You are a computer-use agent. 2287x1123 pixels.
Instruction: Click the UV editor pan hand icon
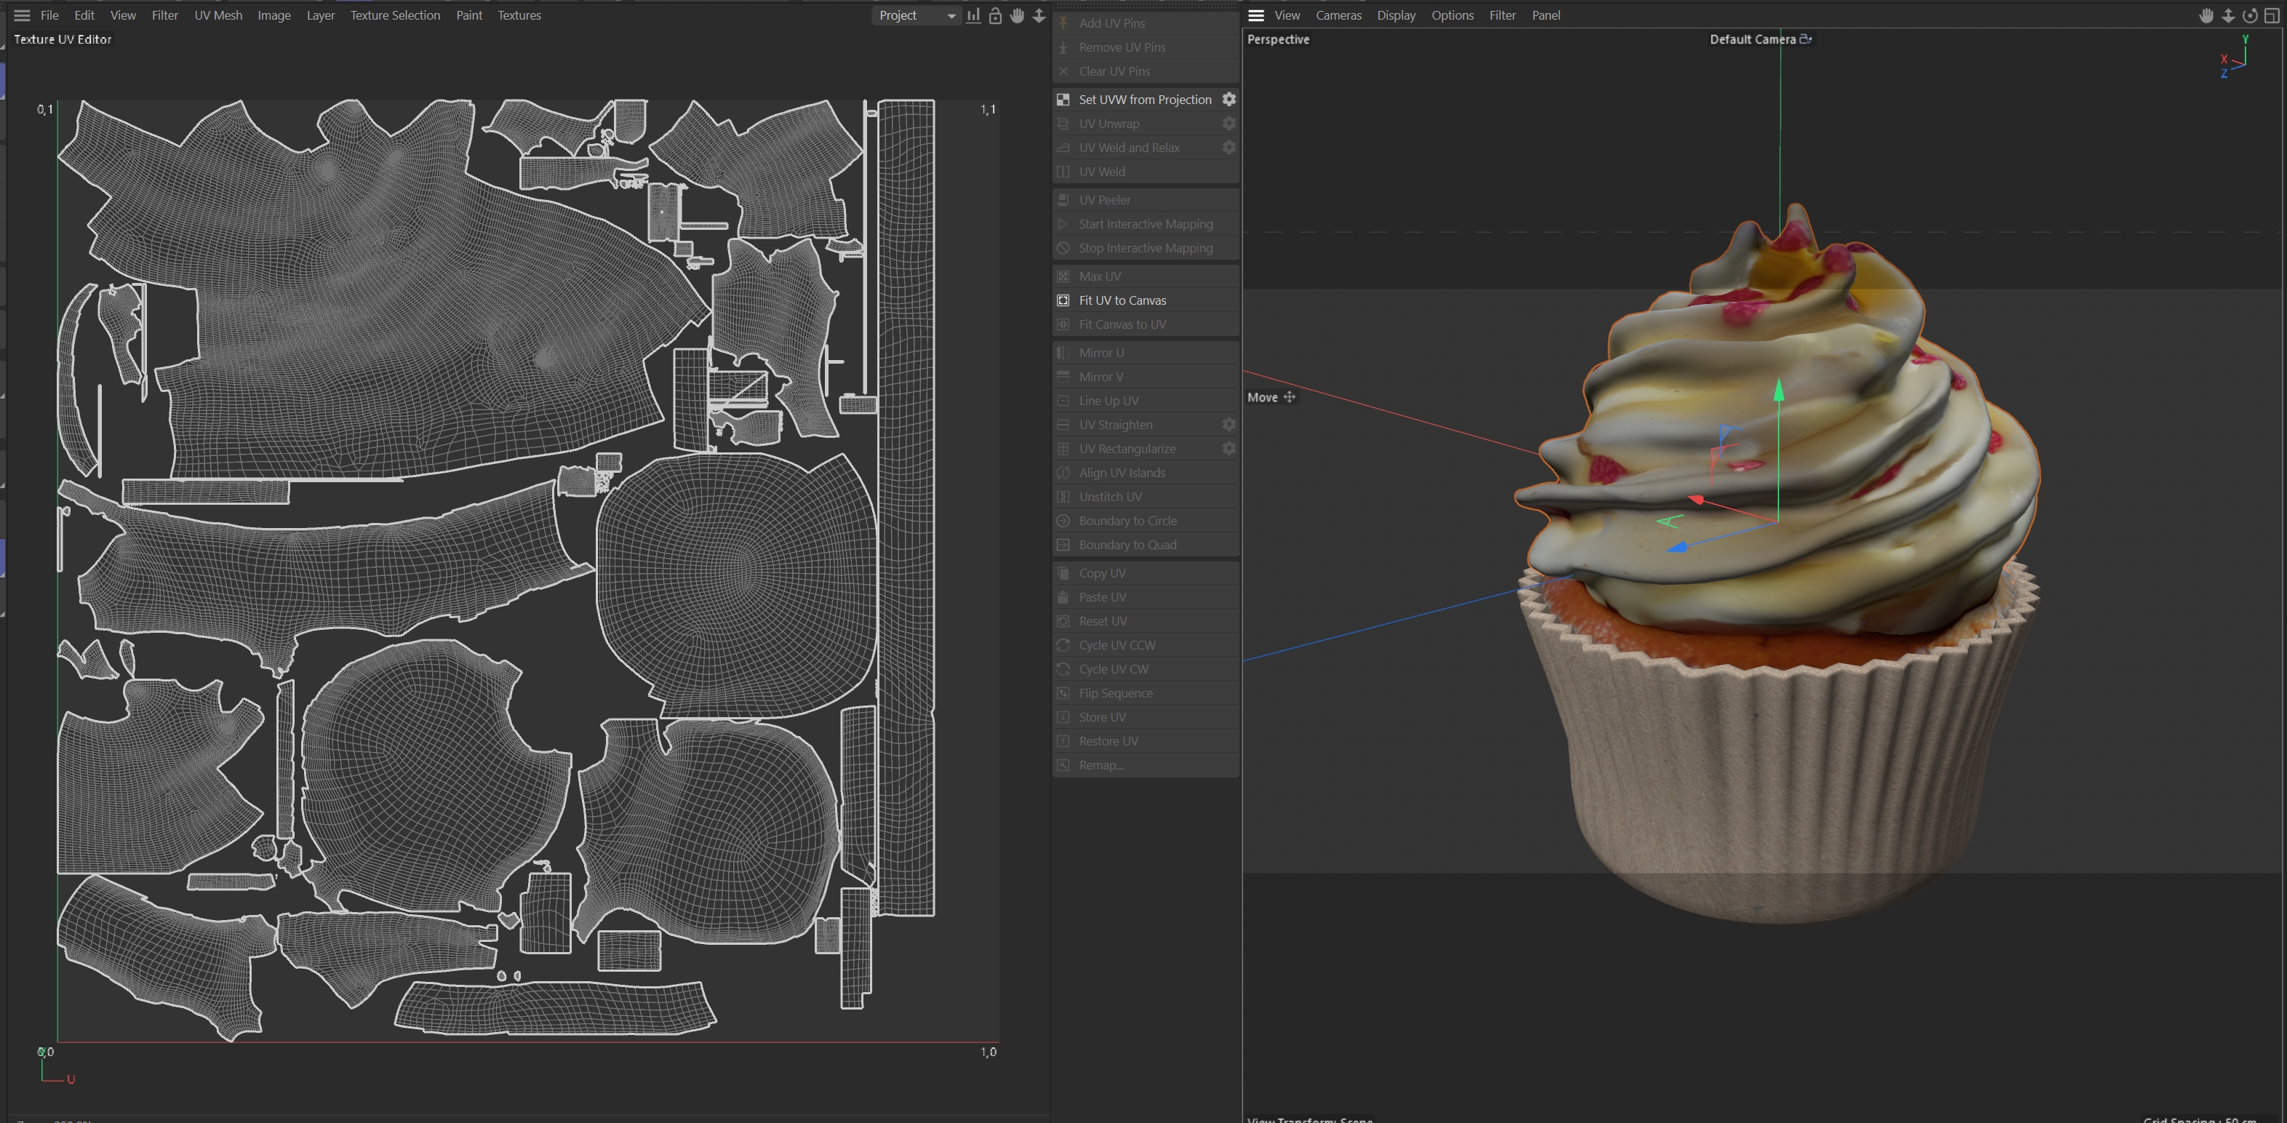click(x=1018, y=16)
